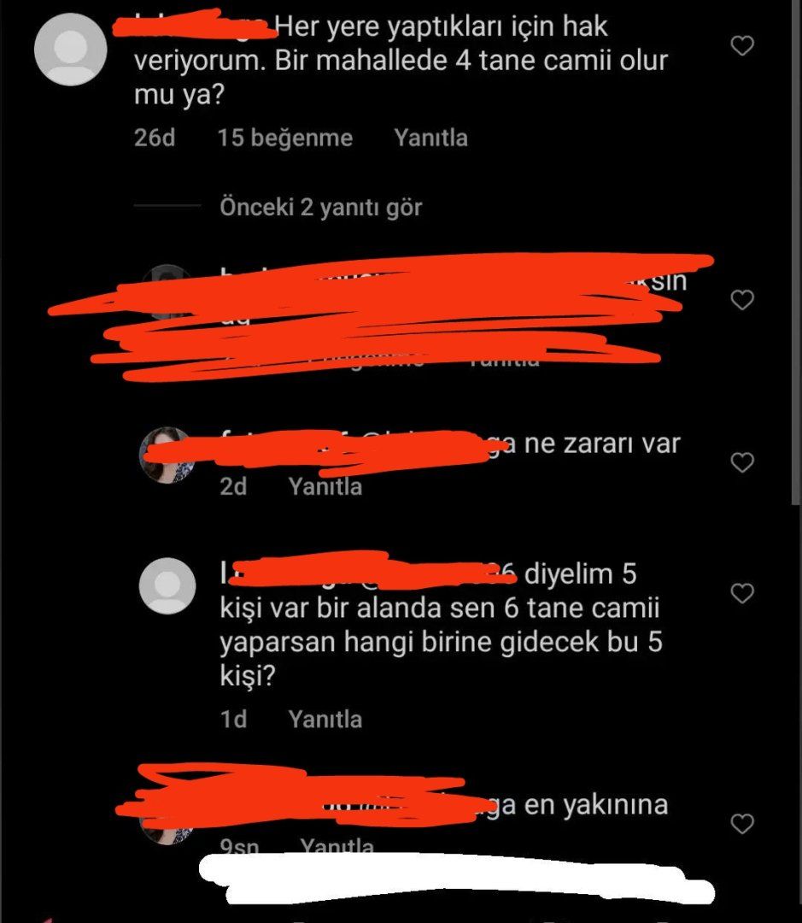The image size is (802, 923).
Task: Click the right-side vertical scrollbar
Action: tap(797, 252)
